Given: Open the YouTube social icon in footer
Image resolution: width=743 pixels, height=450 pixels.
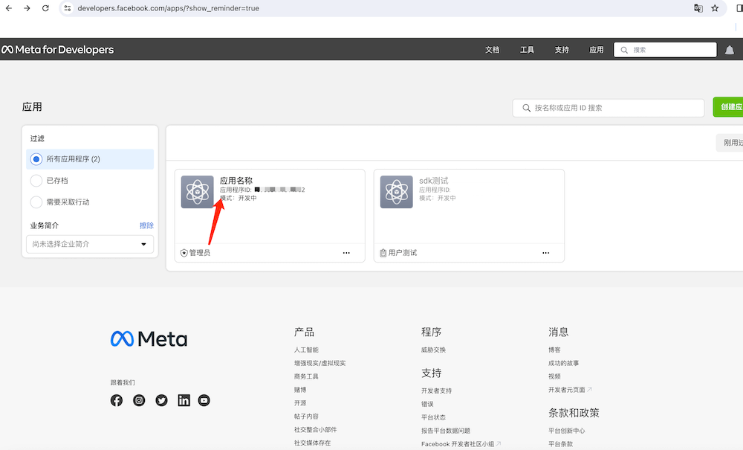Looking at the screenshot, I should point(204,400).
